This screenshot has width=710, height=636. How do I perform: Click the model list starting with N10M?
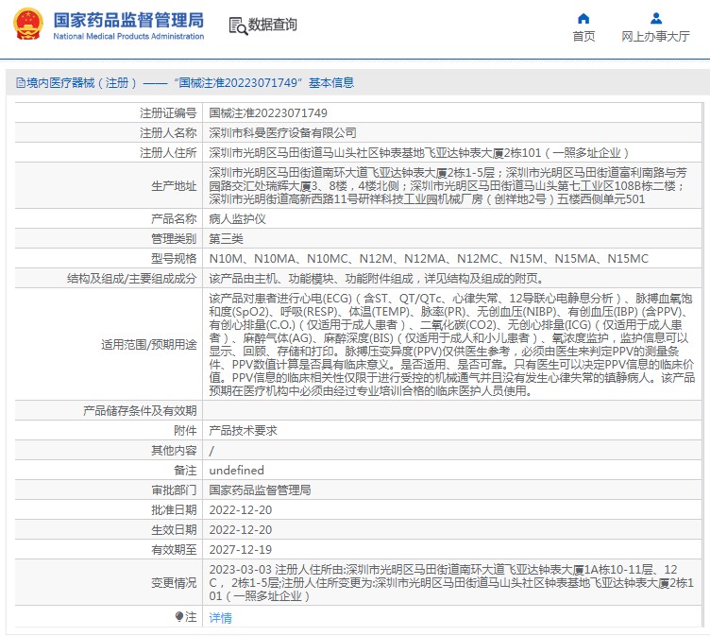[429, 259]
